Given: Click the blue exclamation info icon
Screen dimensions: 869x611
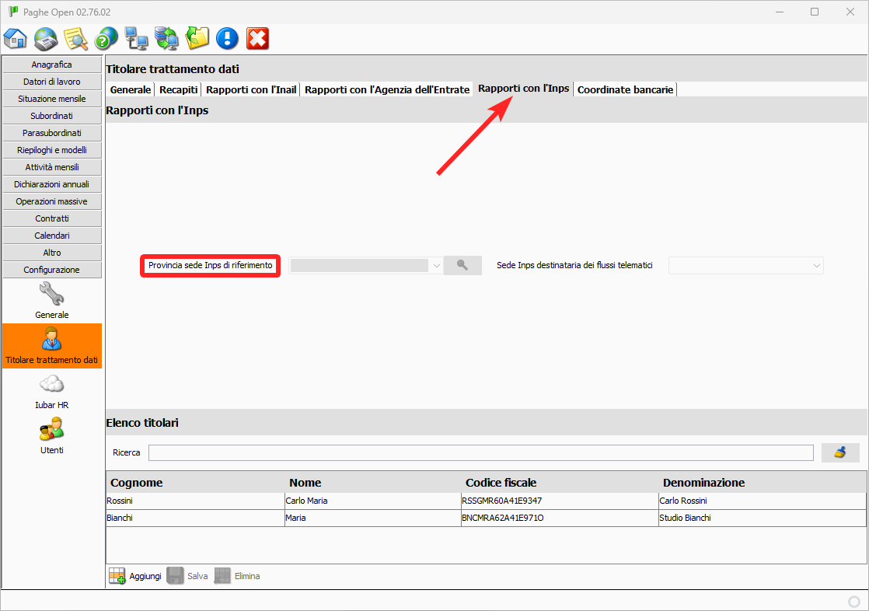Looking at the screenshot, I should click(227, 38).
